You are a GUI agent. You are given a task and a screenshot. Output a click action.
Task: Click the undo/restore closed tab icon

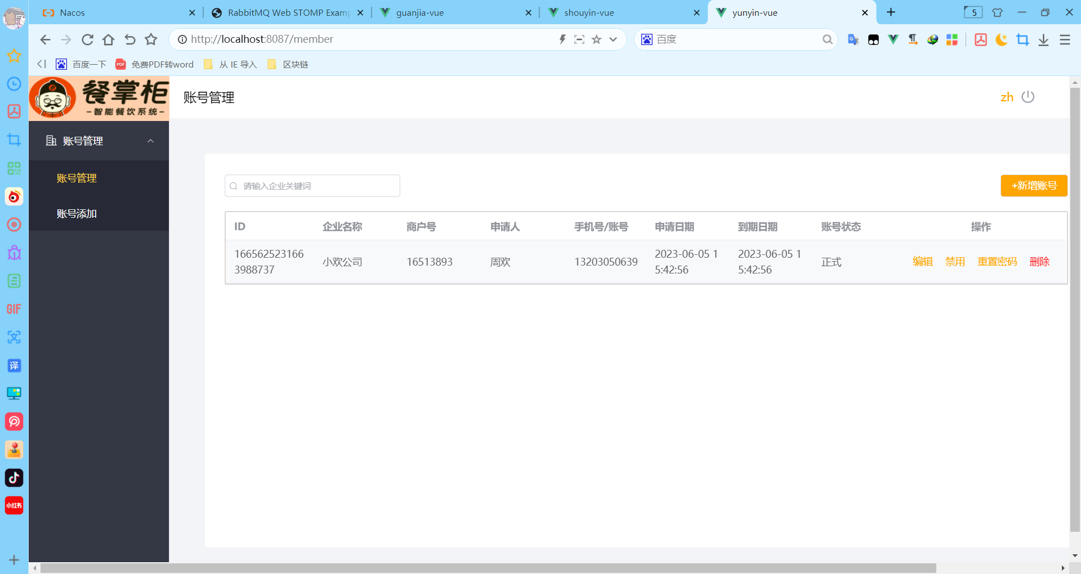129,39
